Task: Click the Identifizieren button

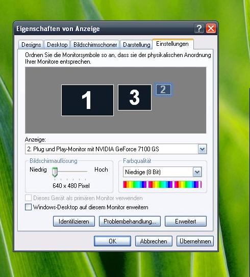Action: coord(74,221)
